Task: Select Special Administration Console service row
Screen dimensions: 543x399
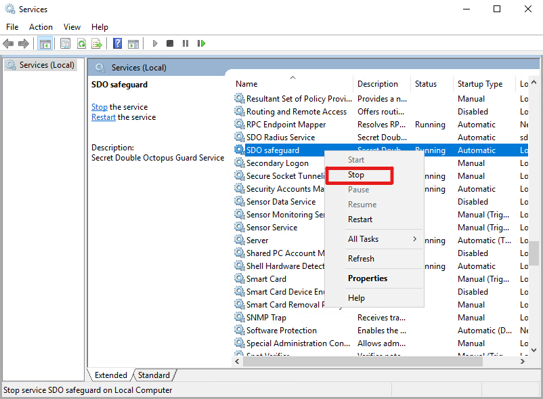Action: (381, 343)
